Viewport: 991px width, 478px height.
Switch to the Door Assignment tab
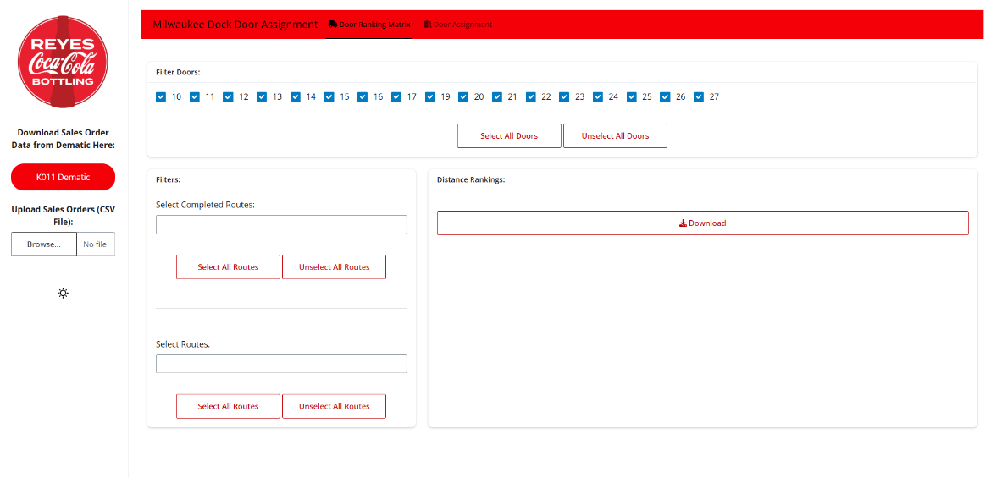click(x=462, y=25)
